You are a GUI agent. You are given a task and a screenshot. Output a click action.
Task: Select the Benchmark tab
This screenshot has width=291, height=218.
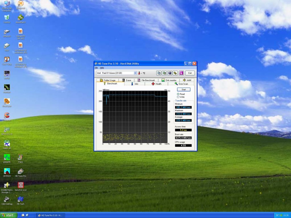coord(111,84)
